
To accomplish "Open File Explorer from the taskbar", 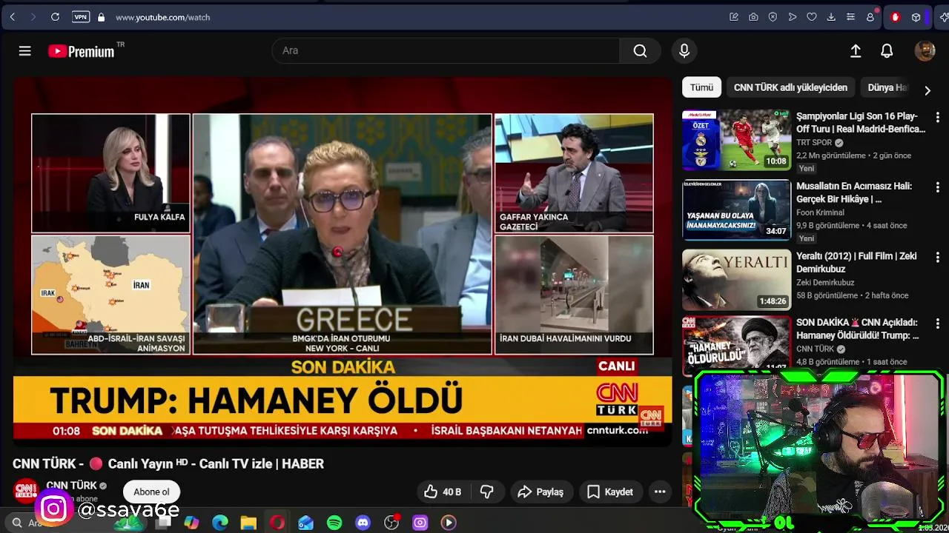I will (x=248, y=523).
